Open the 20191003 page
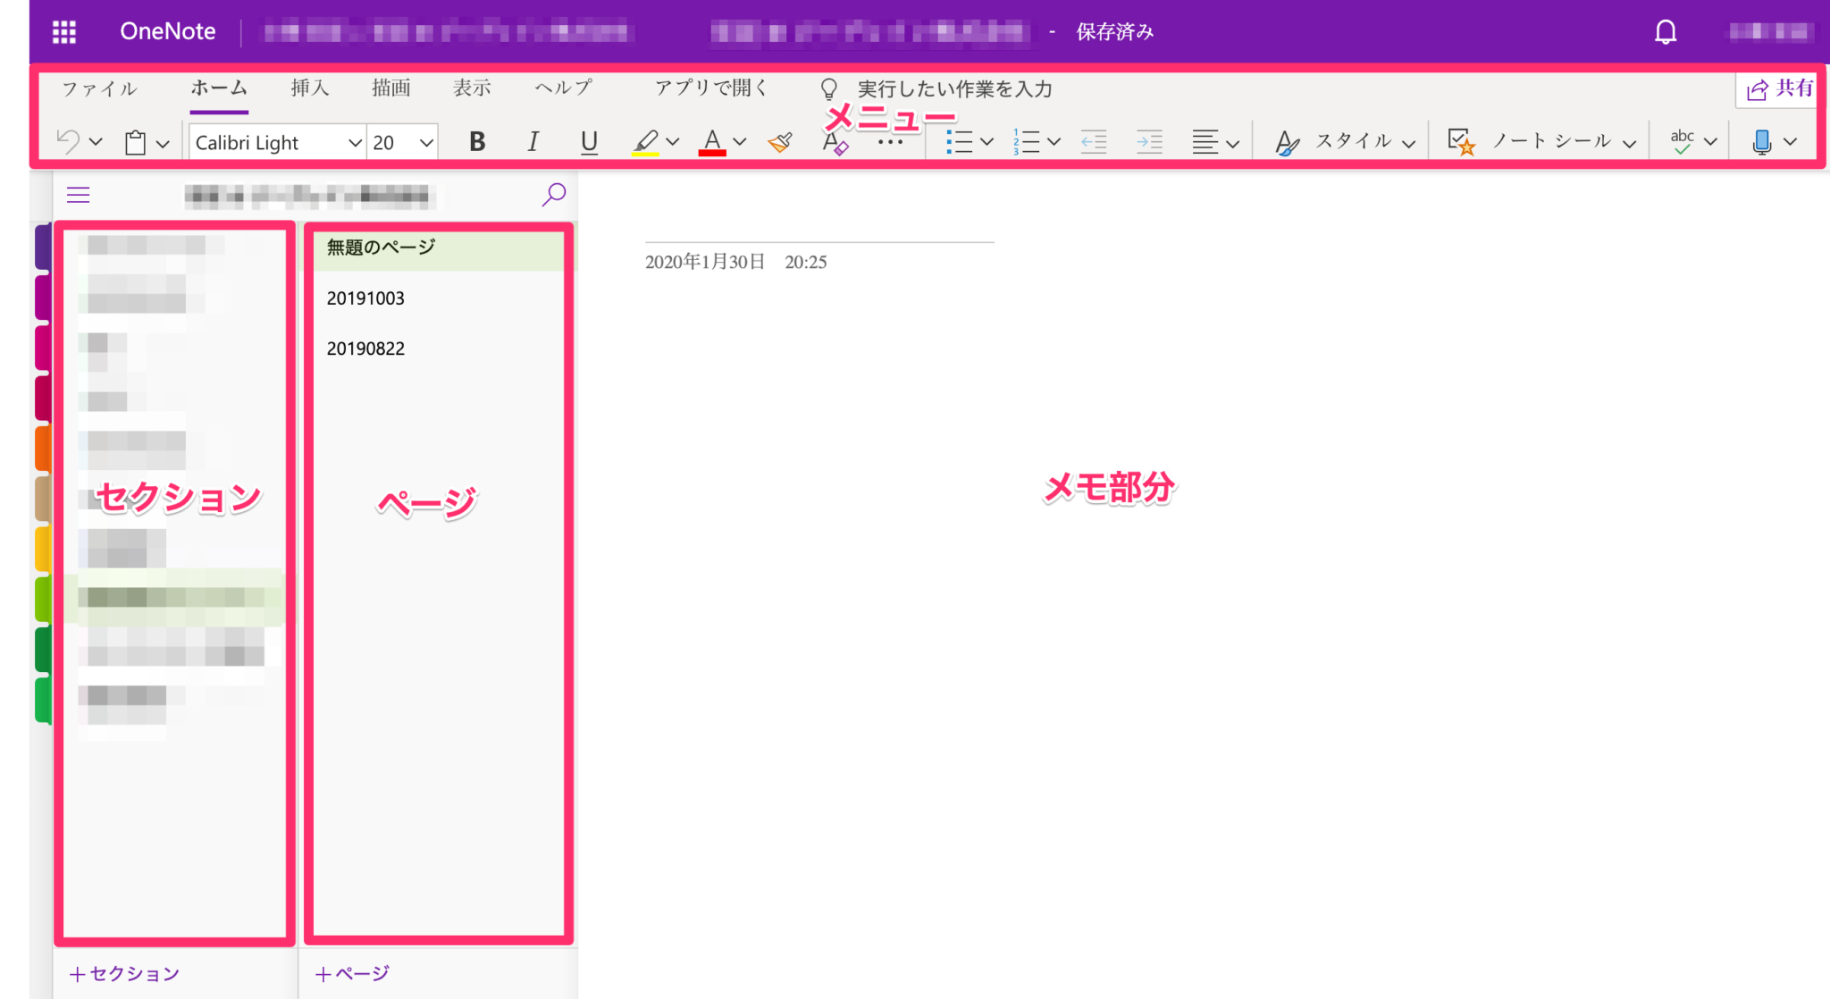This screenshot has height=999, width=1830. click(365, 298)
